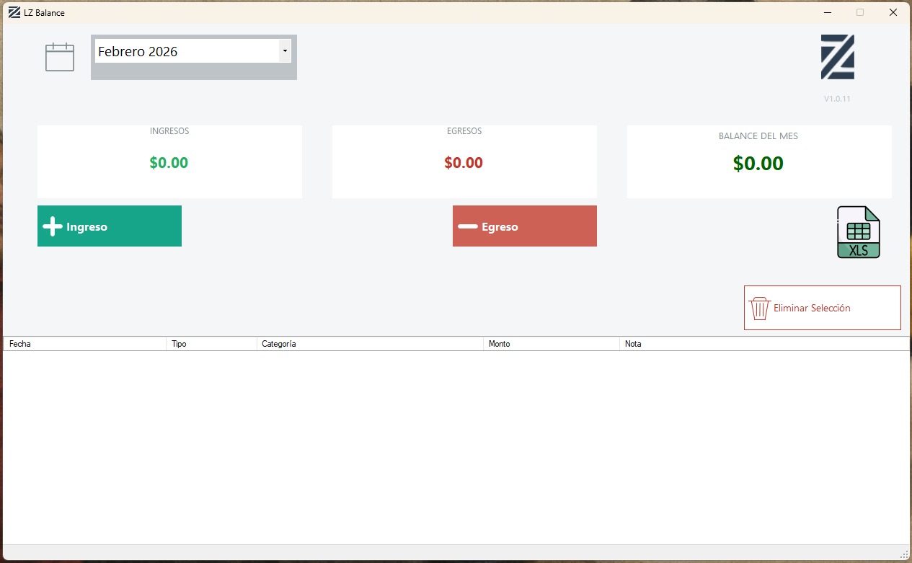Add a new Egreso entry
This screenshot has height=563, width=912.
click(525, 226)
